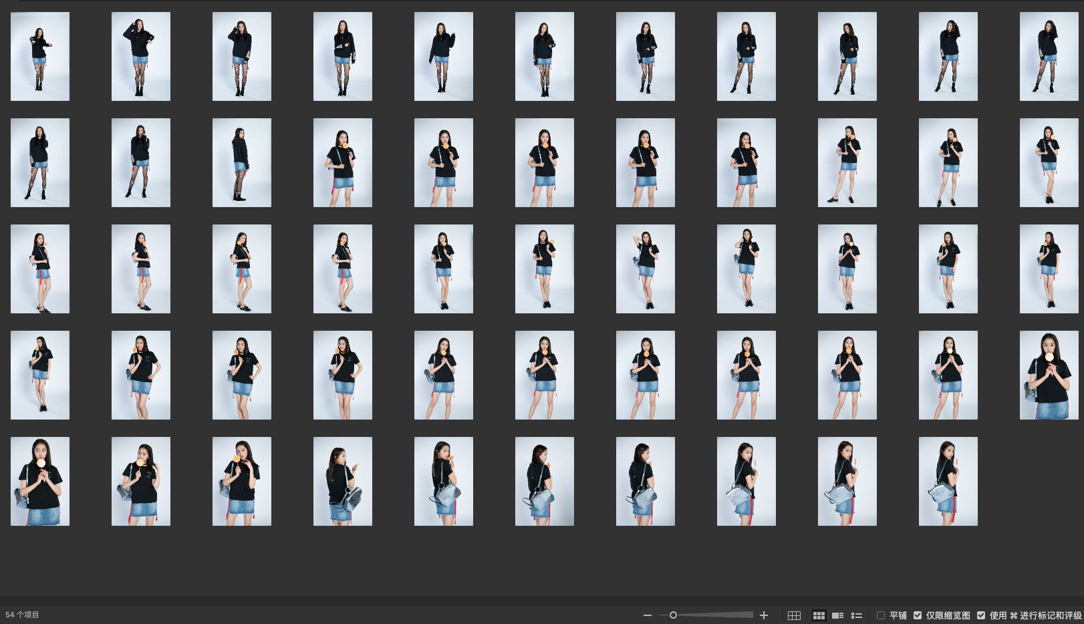The width and height of the screenshot is (1084, 624).
Task: Select the first thumbnail in the top row
Action: (40, 57)
